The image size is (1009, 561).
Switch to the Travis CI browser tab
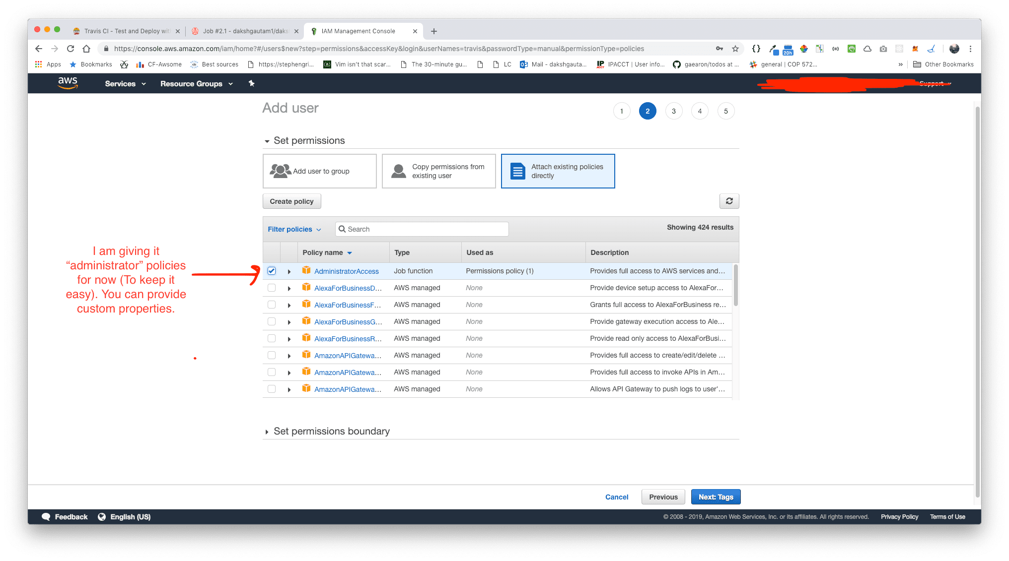pyautogui.click(x=127, y=31)
